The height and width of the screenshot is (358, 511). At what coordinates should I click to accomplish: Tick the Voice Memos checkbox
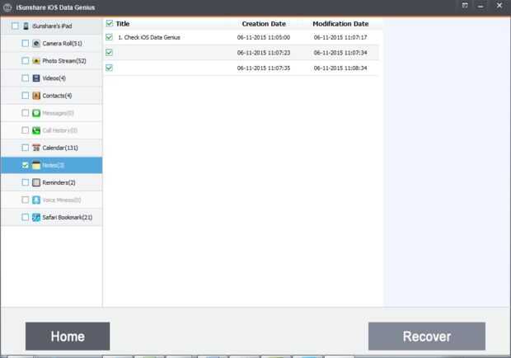(25, 200)
